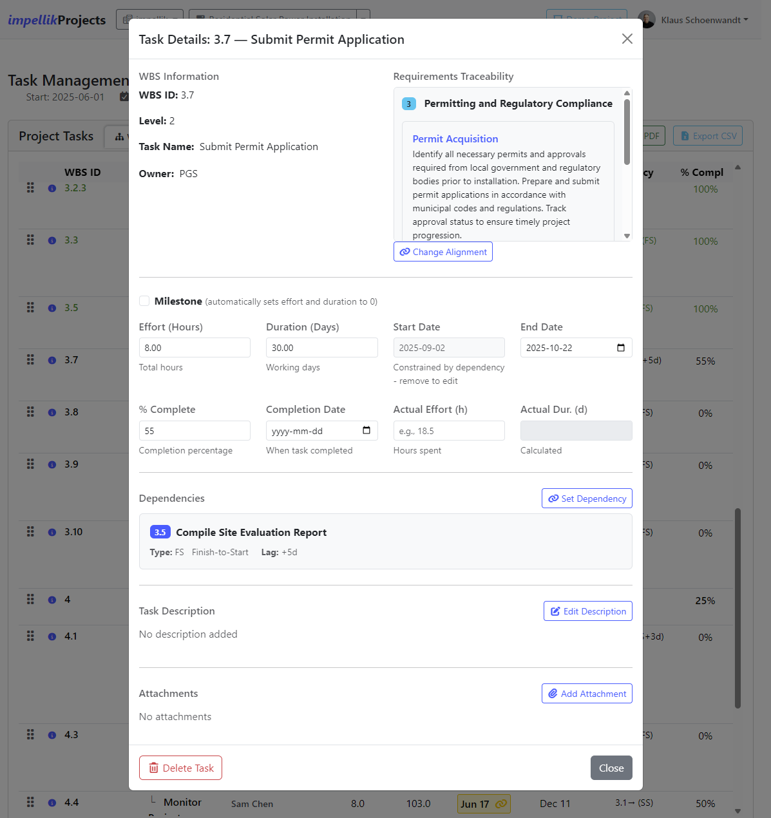Screen dimensions: 771x818
Task: Open Klaus Schoenwandt user menu dropdown
Action: (x=705, y=20)
